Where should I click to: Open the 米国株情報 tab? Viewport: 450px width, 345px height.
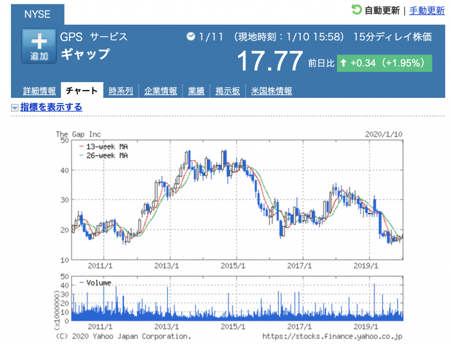(272, 91)
